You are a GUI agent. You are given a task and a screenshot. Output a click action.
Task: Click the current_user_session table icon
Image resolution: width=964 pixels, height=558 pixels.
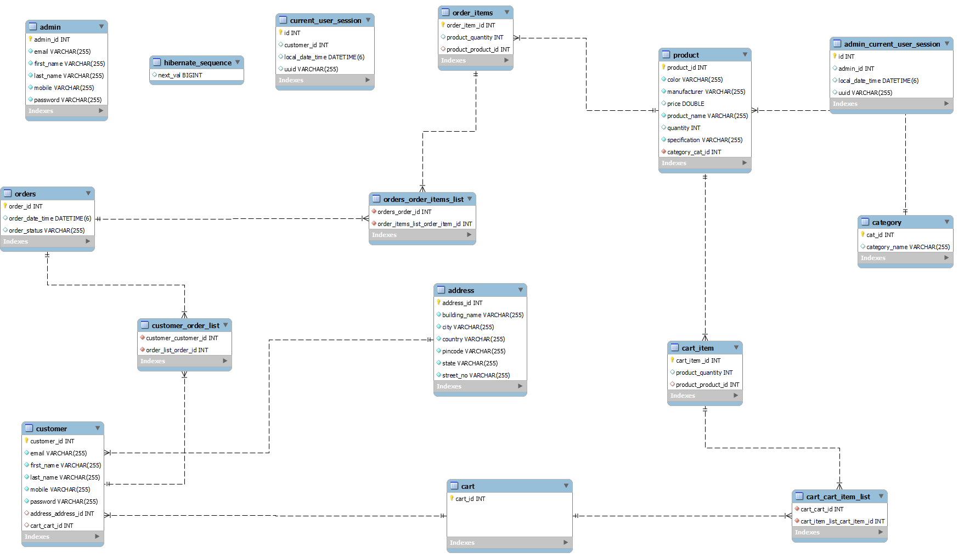(283, 20)
